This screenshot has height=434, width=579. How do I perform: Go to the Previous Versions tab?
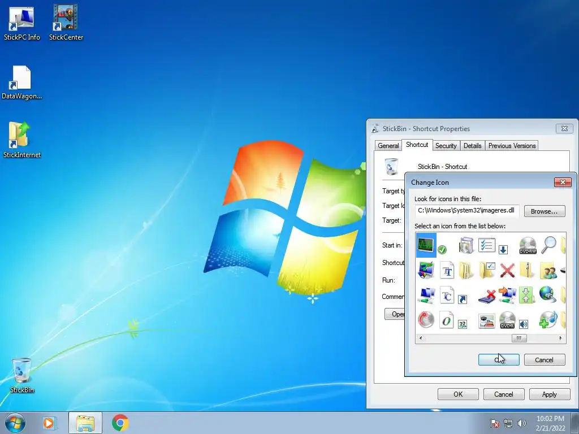pyautogui.click(x=512, y=146)
